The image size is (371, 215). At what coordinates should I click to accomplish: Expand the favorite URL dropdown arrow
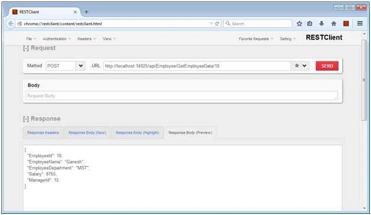pyautogui.click(x=304, y=65)
